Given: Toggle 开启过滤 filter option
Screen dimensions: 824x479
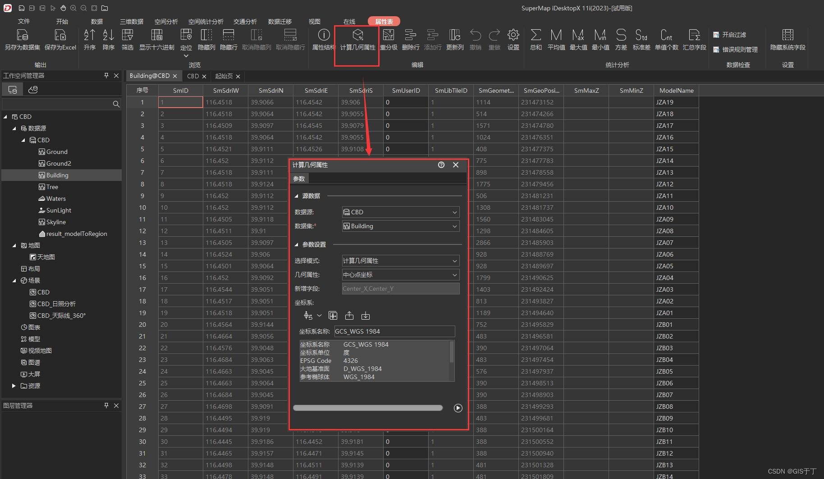Looking at the screenshot, I should tap(729, 35).
